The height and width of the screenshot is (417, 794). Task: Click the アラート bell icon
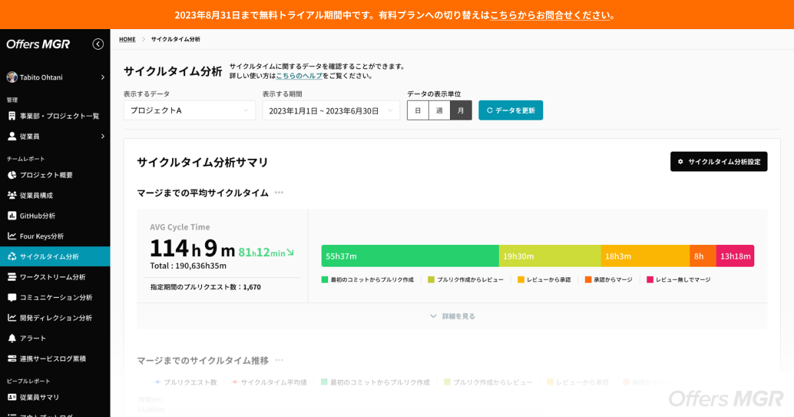12,338
